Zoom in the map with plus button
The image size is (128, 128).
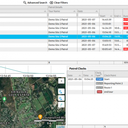point(61,81)
